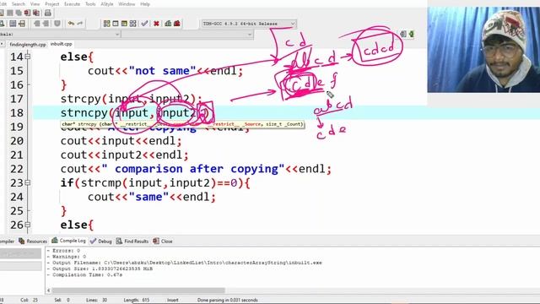Click the 'Insert' mode status bar entry
This screenshot has height=304, width=540.
coord(172,300)
